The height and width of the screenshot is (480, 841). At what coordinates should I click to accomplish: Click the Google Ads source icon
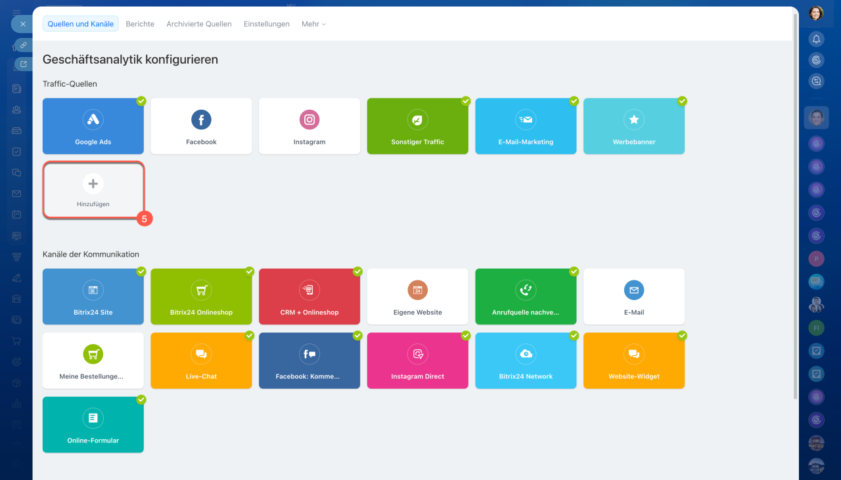[93, 120]
